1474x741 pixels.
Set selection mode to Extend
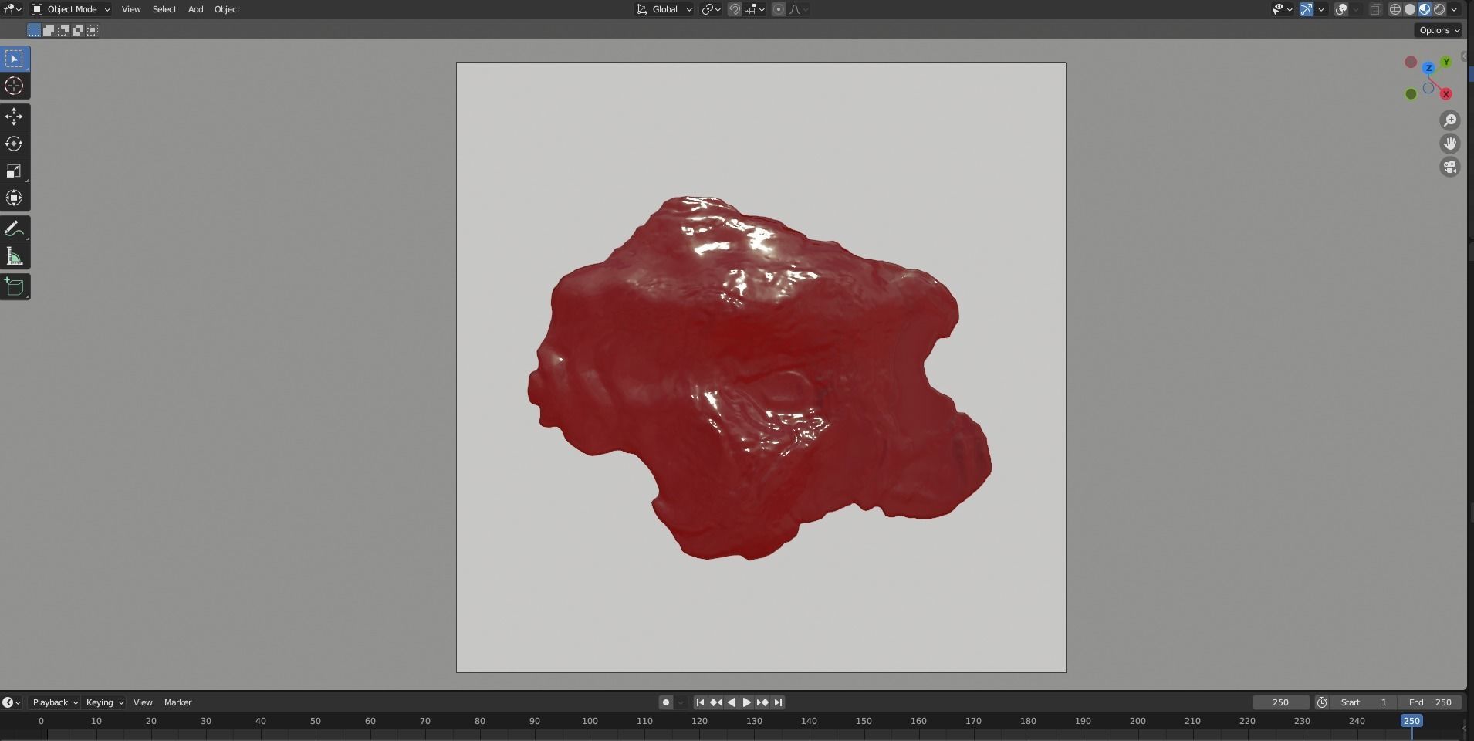49,30
